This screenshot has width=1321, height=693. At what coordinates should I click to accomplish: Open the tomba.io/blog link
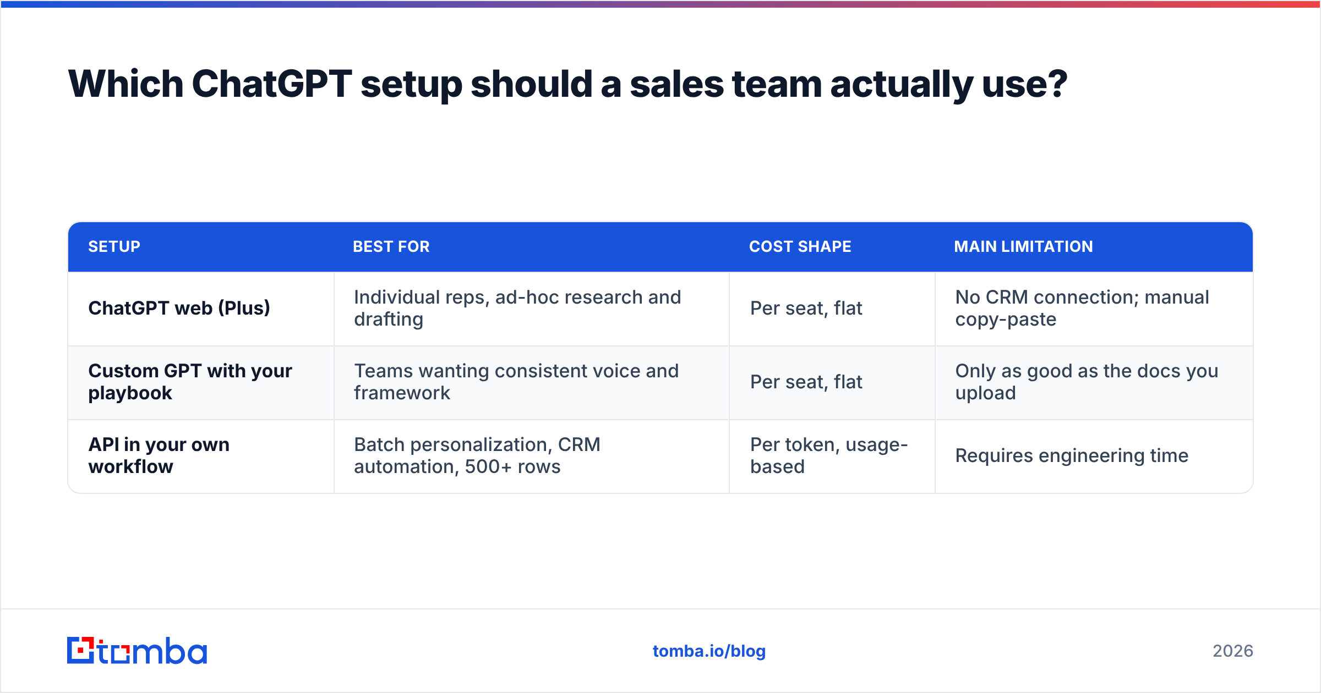(x=709, y=651)
